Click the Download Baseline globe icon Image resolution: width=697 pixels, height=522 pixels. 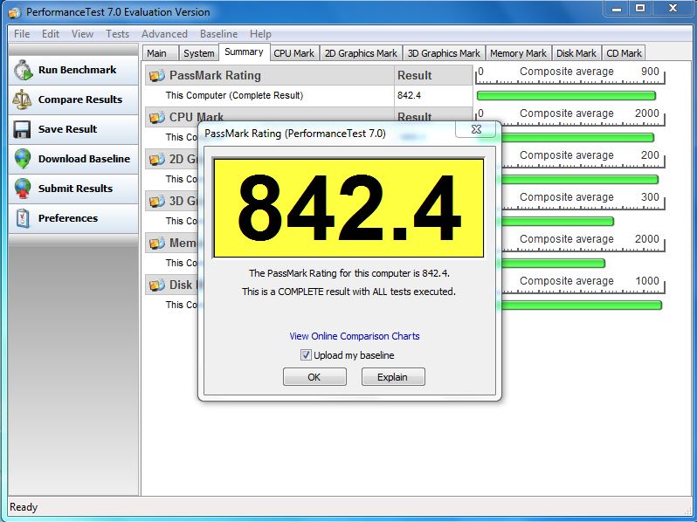coord(23,160)
